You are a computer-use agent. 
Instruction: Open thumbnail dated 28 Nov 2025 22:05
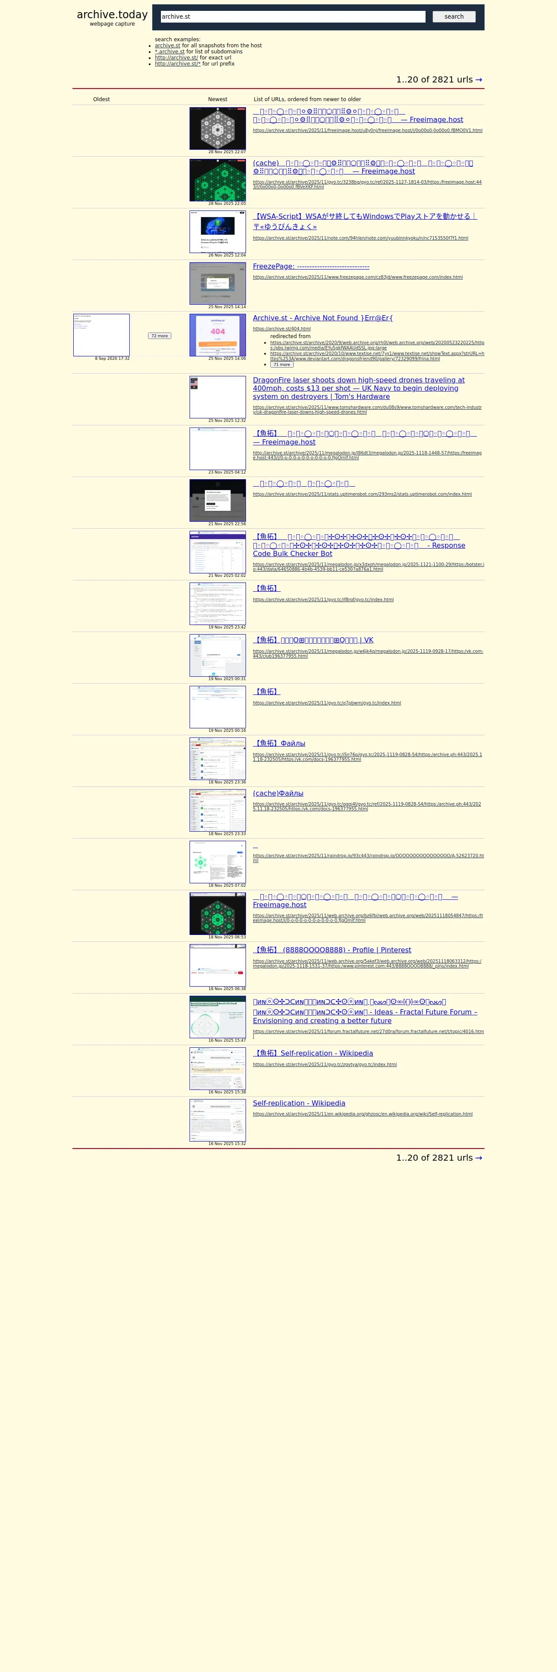tap(218, 180)
